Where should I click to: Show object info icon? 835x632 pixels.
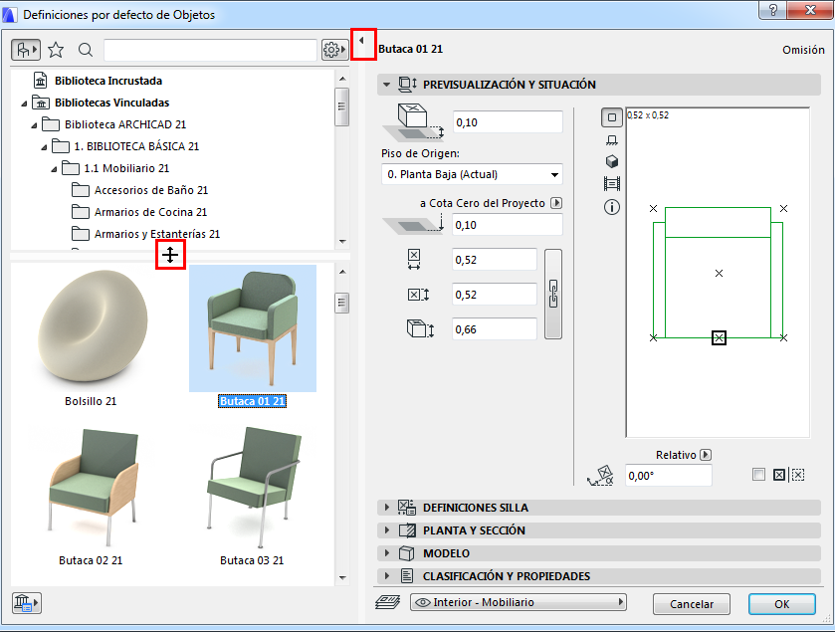[612, 207]
